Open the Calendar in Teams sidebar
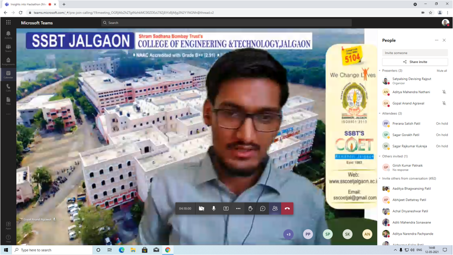The height and width of the screenshot is (255, 453). pos(8,75)
